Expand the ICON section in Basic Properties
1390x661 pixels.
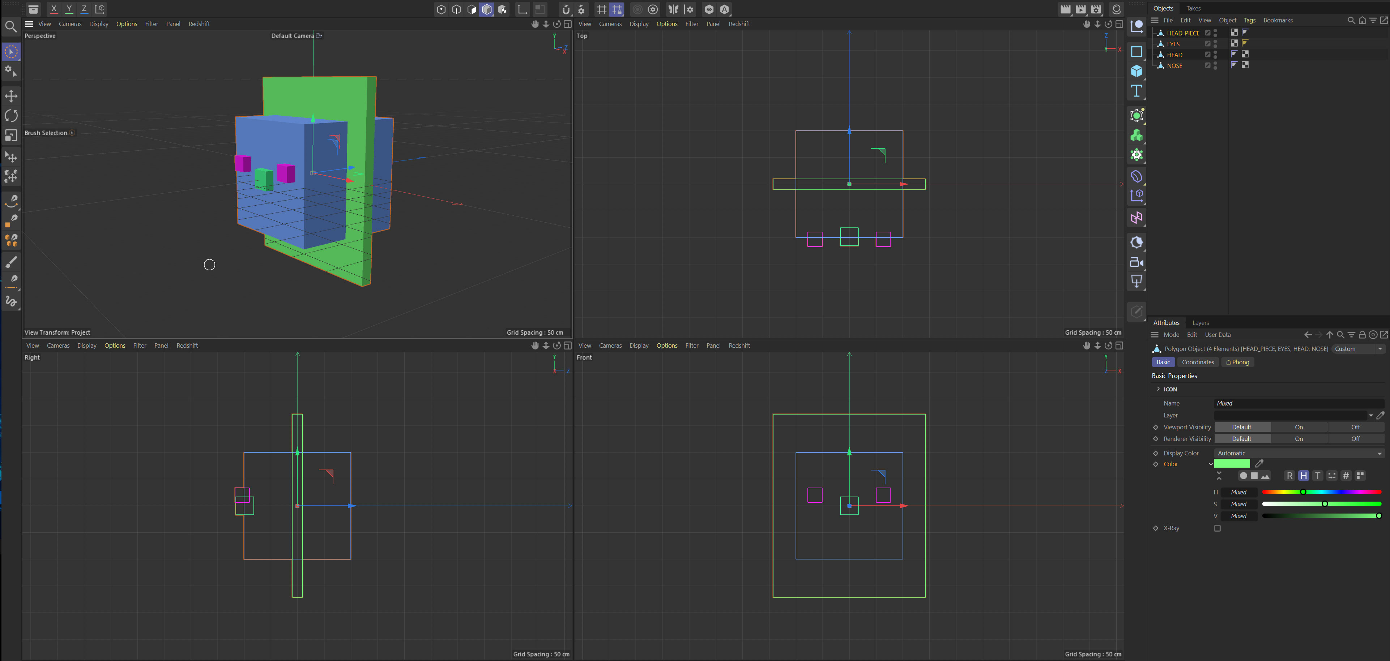tap(1159, 389)
